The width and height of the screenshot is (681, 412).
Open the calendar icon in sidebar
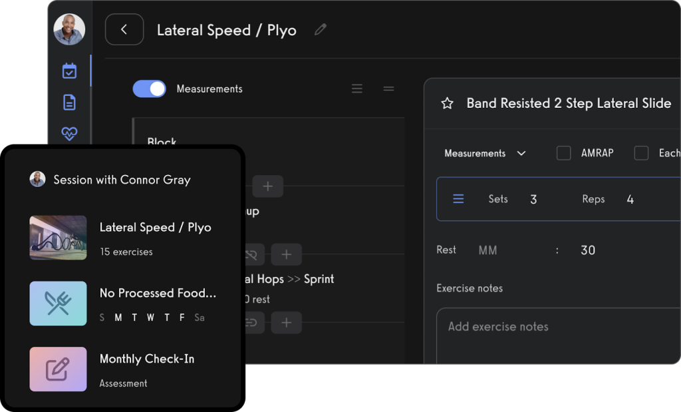(x=69, y=71)
